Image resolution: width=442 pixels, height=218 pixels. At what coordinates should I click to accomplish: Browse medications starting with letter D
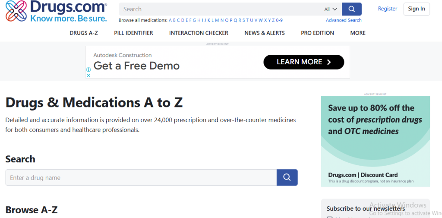coord(183,20)
